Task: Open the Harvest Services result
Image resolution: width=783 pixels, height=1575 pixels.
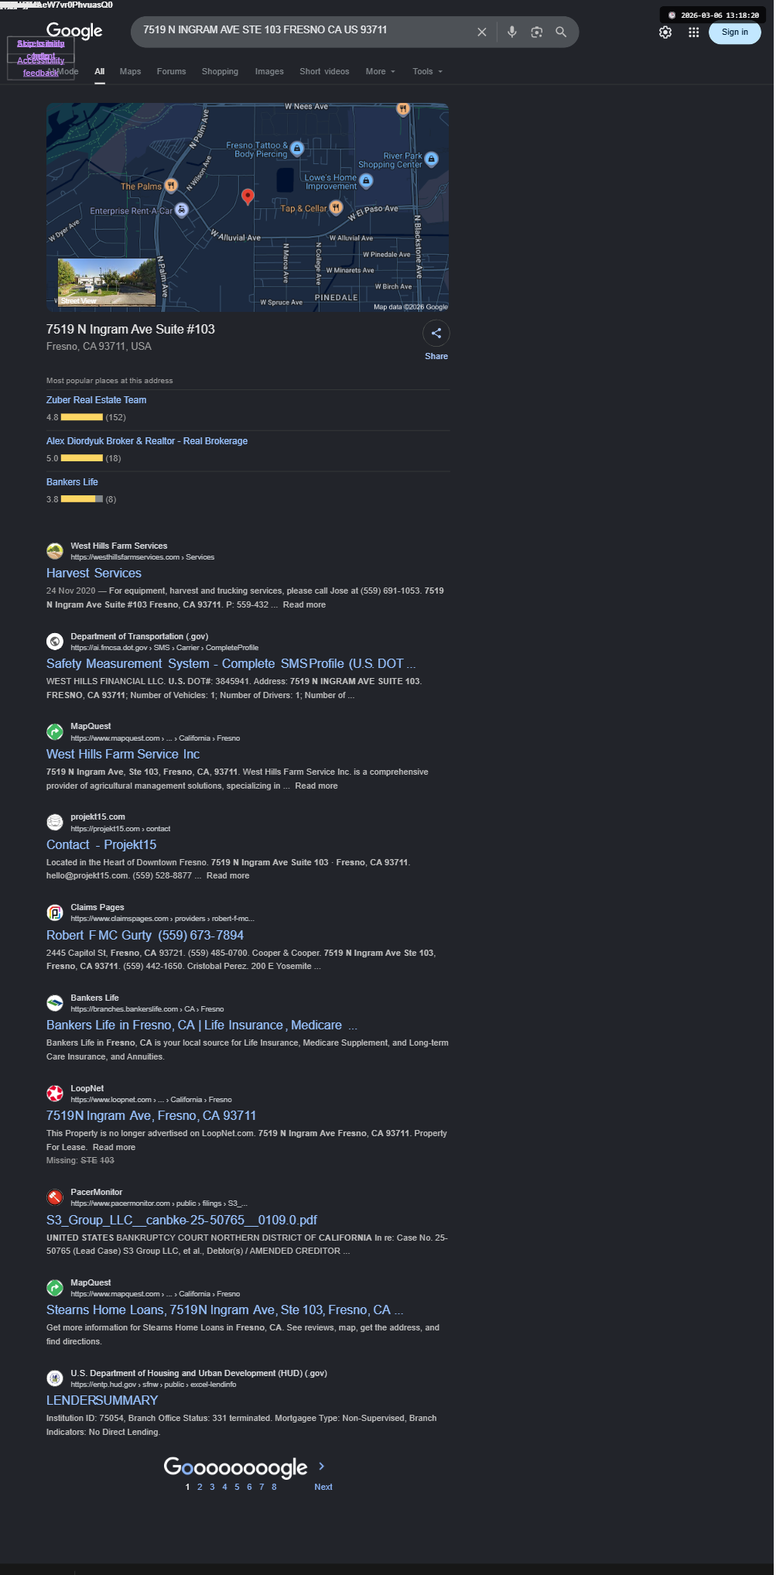Action: click(94, 573)
